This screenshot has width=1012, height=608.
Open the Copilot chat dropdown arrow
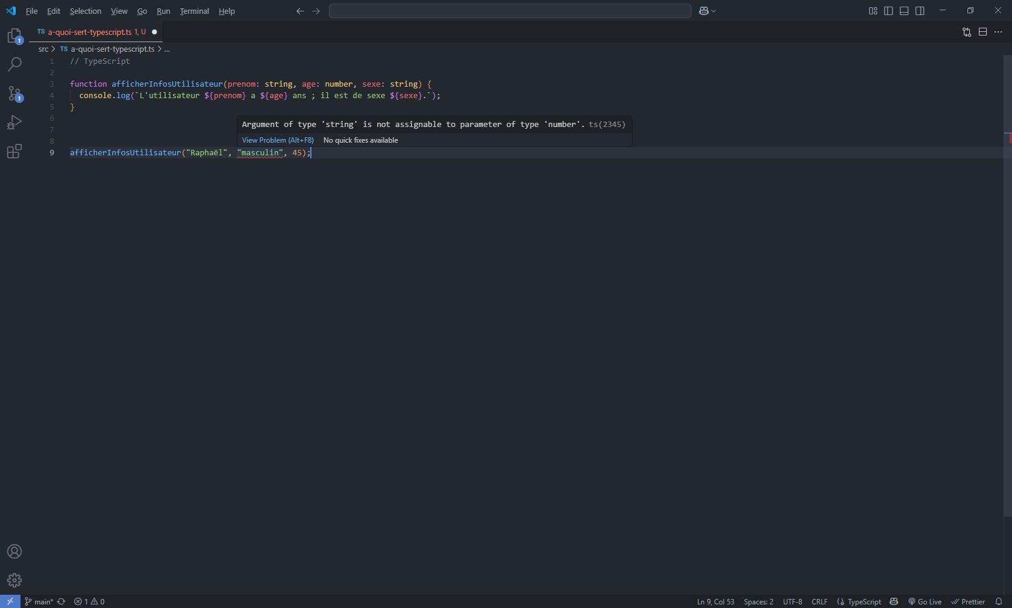[714, 11]
